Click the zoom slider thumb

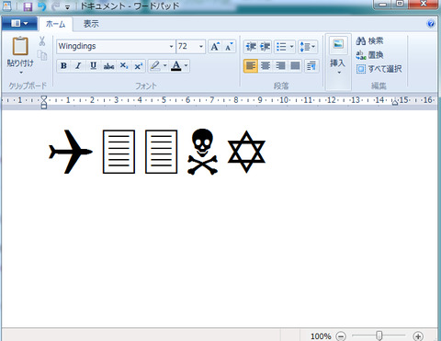tap(379, 335)
